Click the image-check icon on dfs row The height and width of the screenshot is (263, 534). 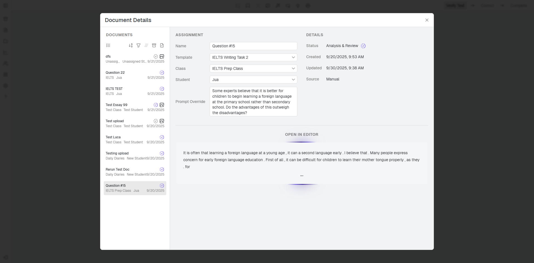pos(162,56)
